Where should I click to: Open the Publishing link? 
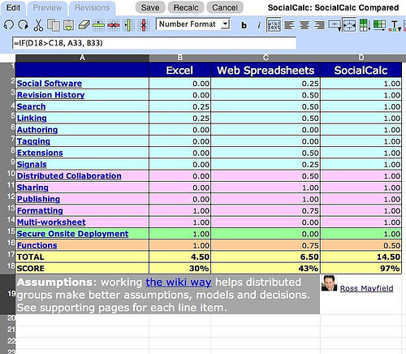pyautogui.click(x=38, y=199)
